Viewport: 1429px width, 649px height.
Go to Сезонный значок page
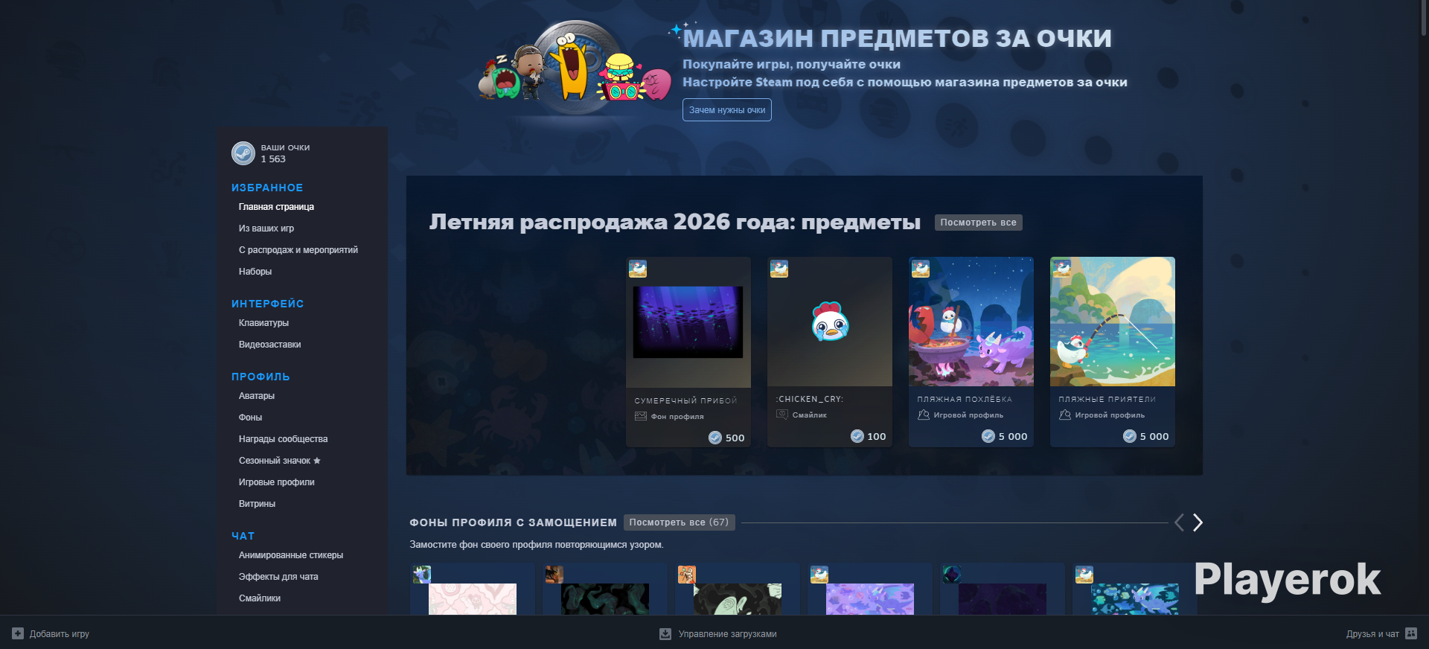pos(280,461)
